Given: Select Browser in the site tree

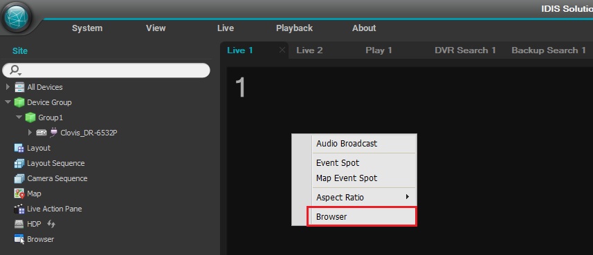Looking at the screenshot, I should tap(40, 239).
